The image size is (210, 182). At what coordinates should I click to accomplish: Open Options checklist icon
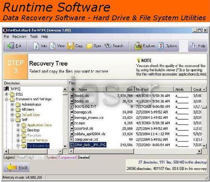pos(161,46)
